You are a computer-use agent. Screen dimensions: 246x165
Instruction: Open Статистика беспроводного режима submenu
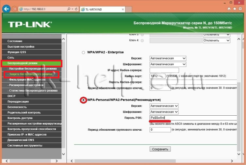click(x=32, y=91)
